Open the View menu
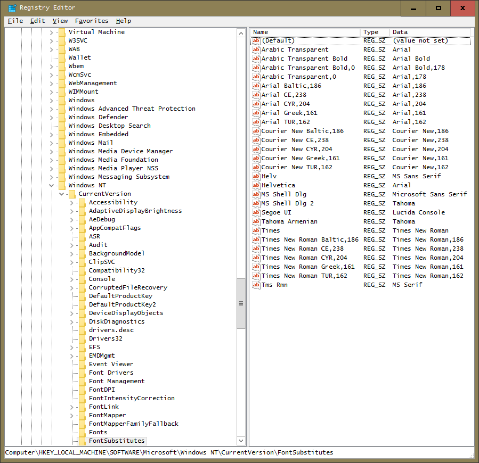This screenshot has height=463, width=479. (60, 21)
